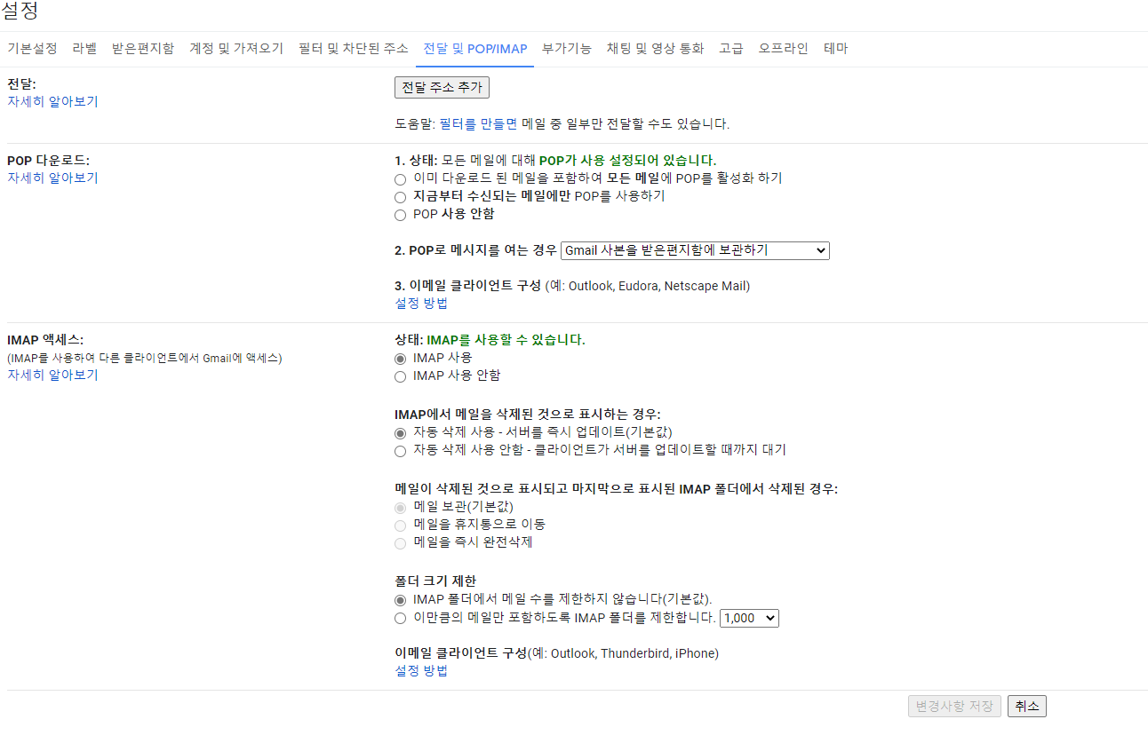
Task: Go to 계정 및 가져오기 tab
Action: click(x=236, y=49)
